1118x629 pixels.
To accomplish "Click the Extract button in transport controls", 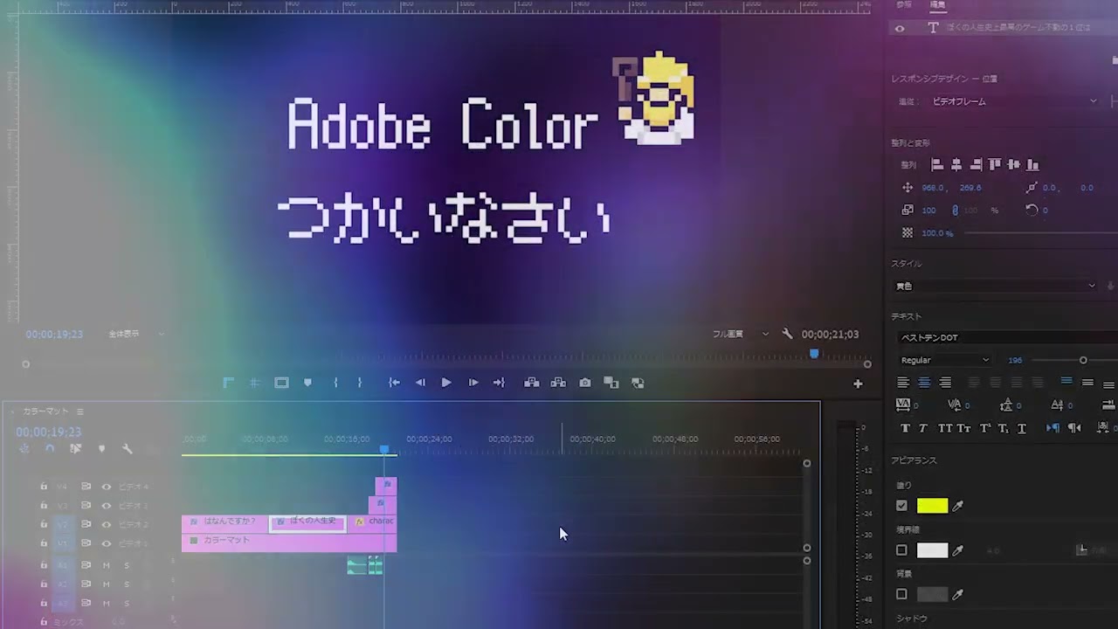I will 558,383.
